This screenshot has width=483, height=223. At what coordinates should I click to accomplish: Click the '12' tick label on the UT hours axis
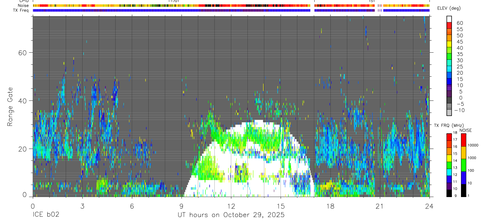tap(231, 206)
